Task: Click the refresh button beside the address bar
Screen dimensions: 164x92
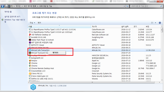Action: (127, 6)
